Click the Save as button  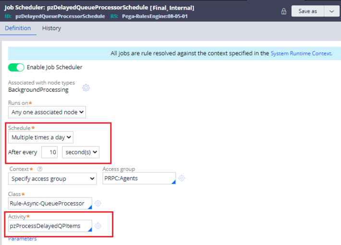point(307,11)
